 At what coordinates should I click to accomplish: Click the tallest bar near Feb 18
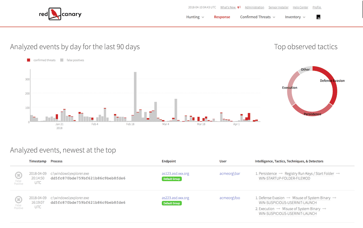pyautogui.click(x=135, y=97)
